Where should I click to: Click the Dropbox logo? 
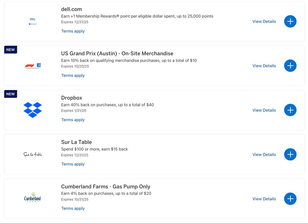coord(33,110)
